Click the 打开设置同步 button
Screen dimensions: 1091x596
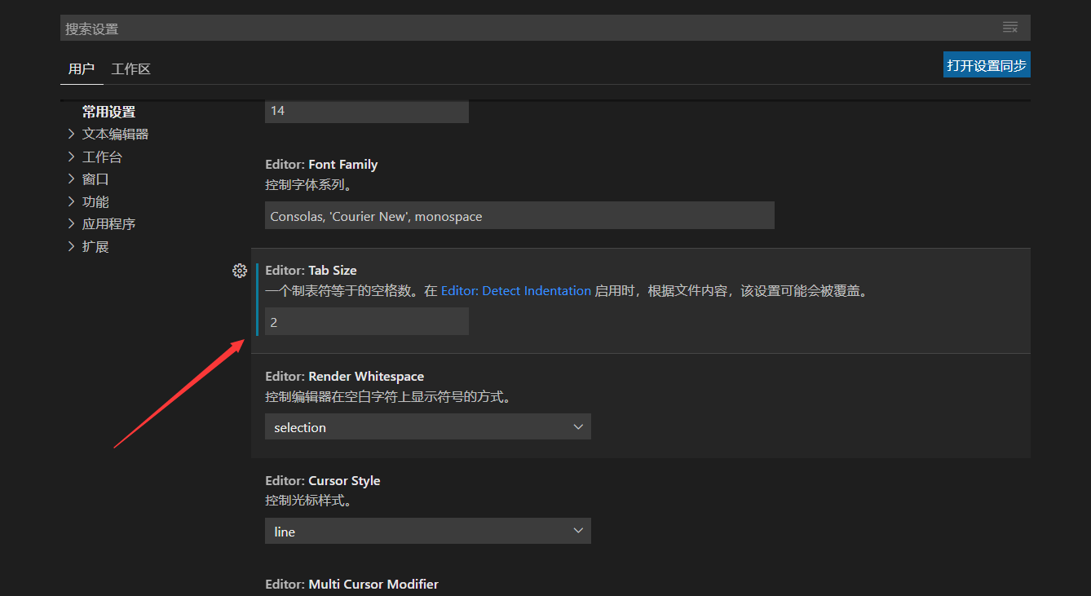[986, 64]
